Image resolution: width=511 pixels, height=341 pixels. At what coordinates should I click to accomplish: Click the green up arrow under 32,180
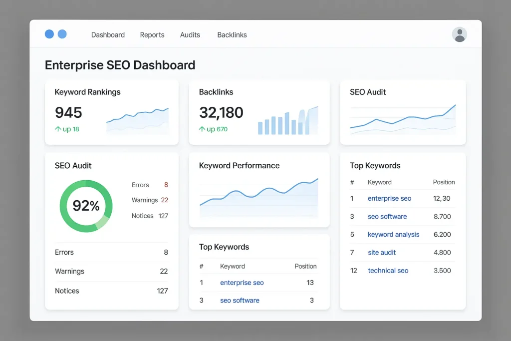(202, 129)
